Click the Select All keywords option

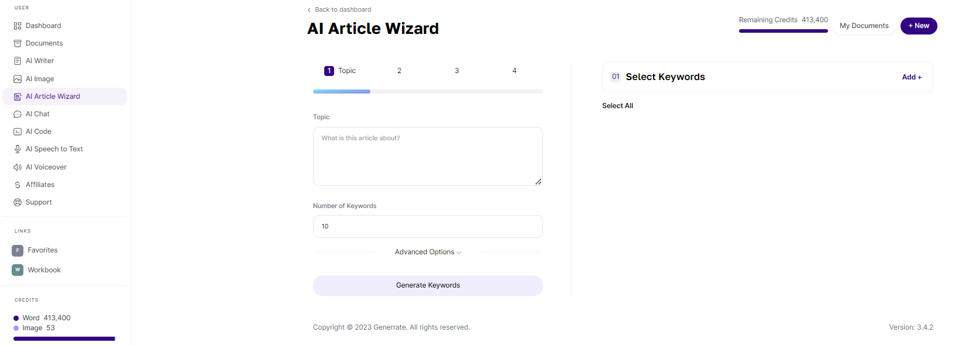[617, 106]
